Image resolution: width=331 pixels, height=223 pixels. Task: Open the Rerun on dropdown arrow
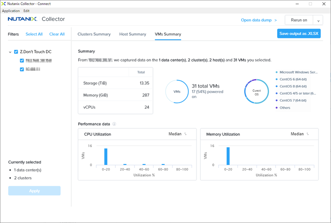tap(318, 21)
